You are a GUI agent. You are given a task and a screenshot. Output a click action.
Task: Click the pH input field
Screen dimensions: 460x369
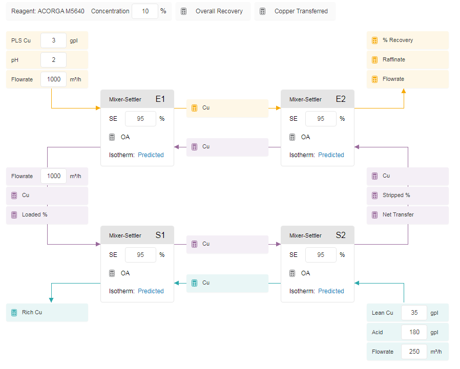(53, 60)
